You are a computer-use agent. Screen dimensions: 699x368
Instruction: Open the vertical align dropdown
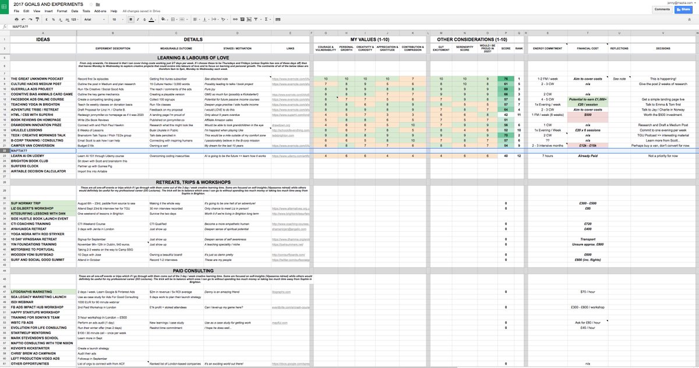(x=206, y=19)
